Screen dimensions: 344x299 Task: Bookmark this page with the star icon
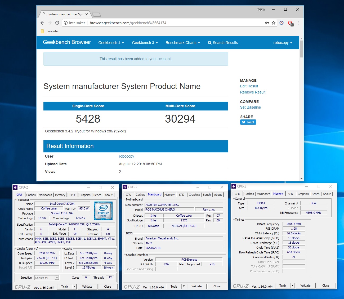[274, 23]
